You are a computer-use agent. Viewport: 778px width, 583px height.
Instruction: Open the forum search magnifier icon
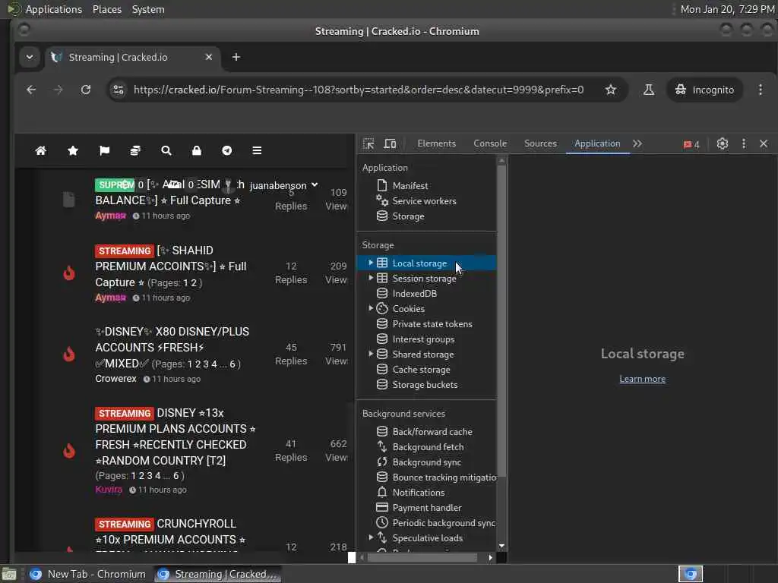click(166, 151)
